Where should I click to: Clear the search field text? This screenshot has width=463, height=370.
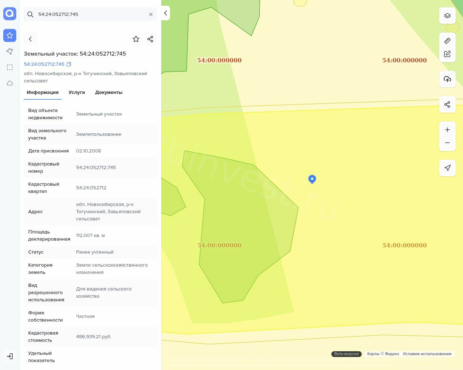[151, 14]
